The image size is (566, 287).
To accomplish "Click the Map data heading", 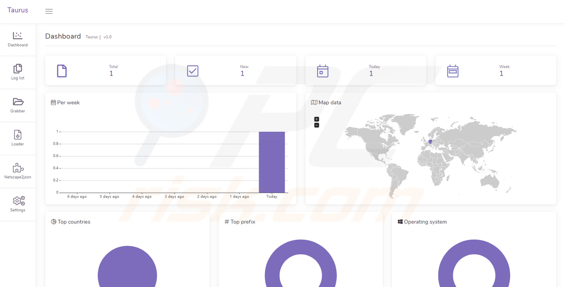I will tap(330, 103).
